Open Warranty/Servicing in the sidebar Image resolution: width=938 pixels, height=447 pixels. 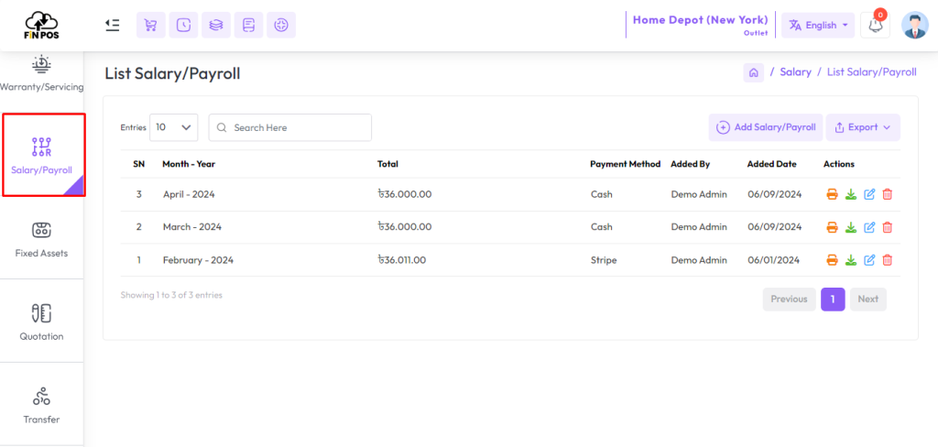tap(41, 73)
